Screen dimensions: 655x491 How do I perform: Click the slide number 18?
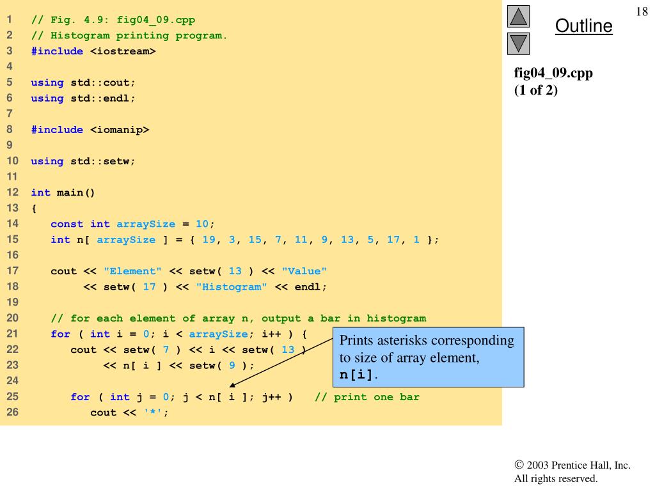(x=642, y=12)
